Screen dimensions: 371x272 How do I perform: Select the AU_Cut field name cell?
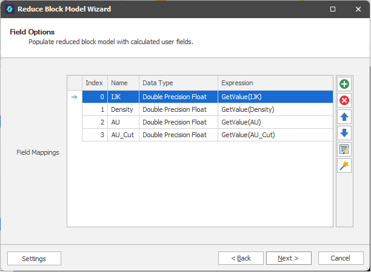[x=123, y=135]
